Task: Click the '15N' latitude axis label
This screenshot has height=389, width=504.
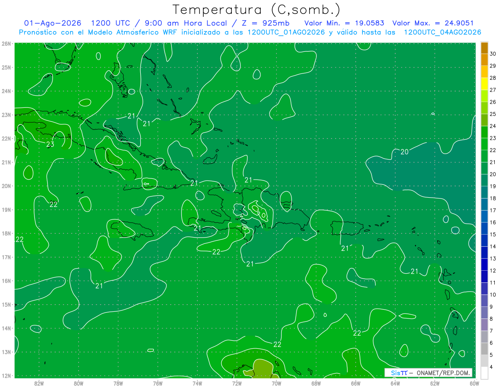Action: click(6, 304)
